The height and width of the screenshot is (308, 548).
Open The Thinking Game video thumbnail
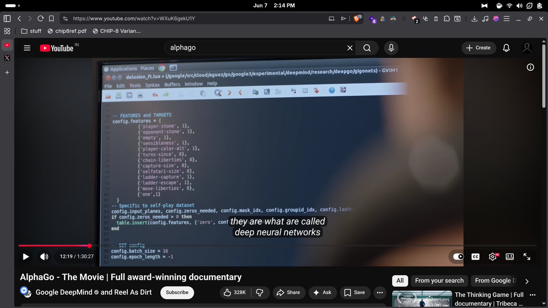tap(422, 299)
